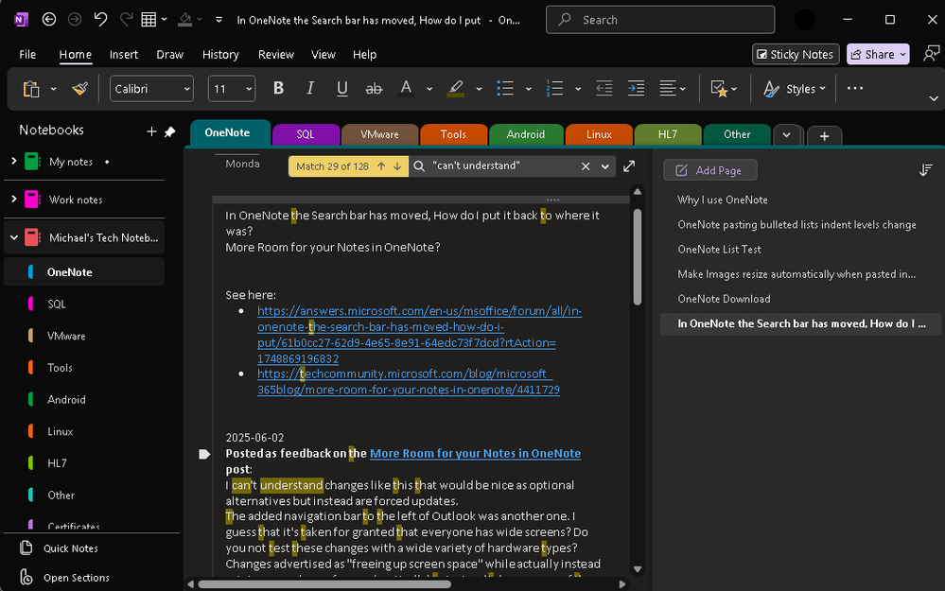Collapse Michael's Tech Notebook
945x591 pixels.
14,237
